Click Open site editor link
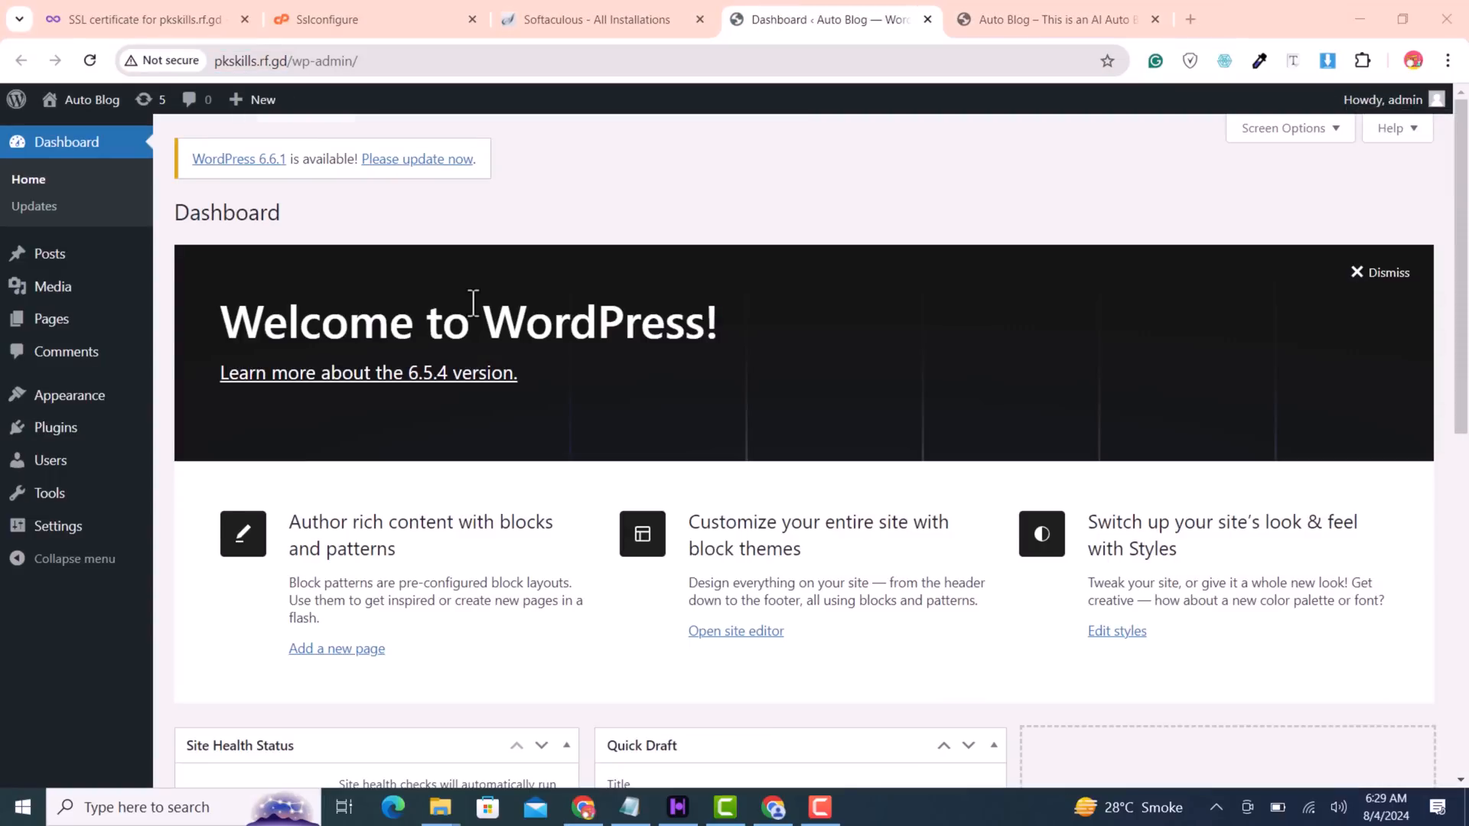This screenshot has width=1469, height=826. click(x=736, y=631)
